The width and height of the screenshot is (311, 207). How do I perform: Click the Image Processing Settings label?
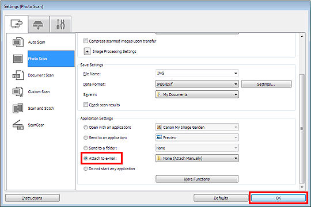[x=115, y=52]
